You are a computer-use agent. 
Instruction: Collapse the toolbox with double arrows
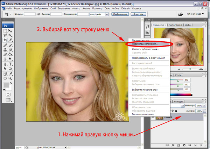[3, 20]
